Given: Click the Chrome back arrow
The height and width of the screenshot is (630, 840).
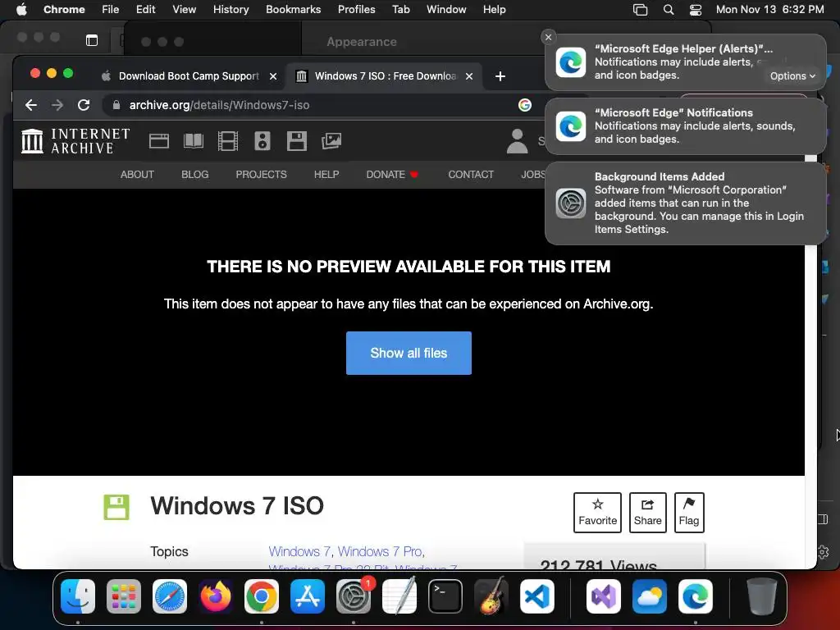Looking at the screenshot, I should (31, 105).
